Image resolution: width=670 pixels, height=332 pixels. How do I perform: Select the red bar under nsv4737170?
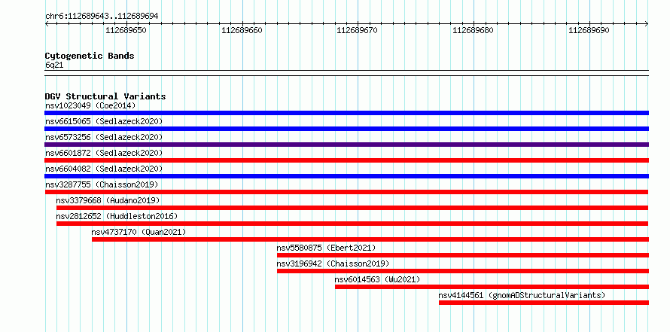pyautogui.click(x=370, y=239)
